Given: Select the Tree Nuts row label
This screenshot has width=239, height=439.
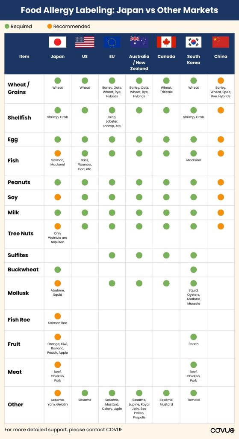Looking at the screenshot, I should point(21,234).
